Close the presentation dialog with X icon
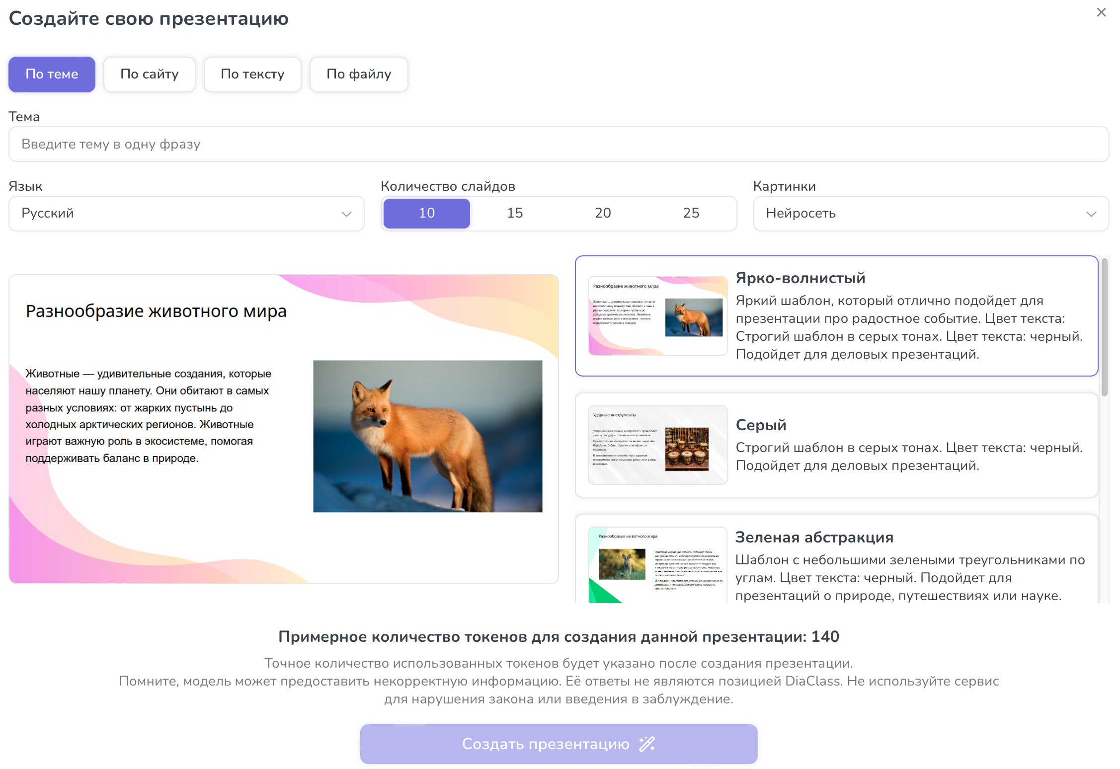The width and height of the screenshot is (1120, 769). click(1101, 12)
